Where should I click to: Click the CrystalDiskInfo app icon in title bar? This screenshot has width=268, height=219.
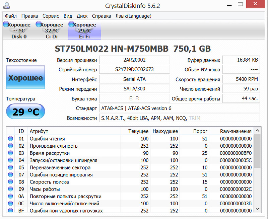click(x=6, y=6)
